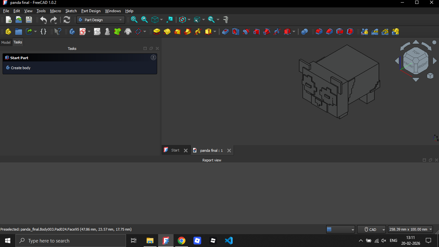Expand the additive primitive dropdown arrow

tap(215, 32)
